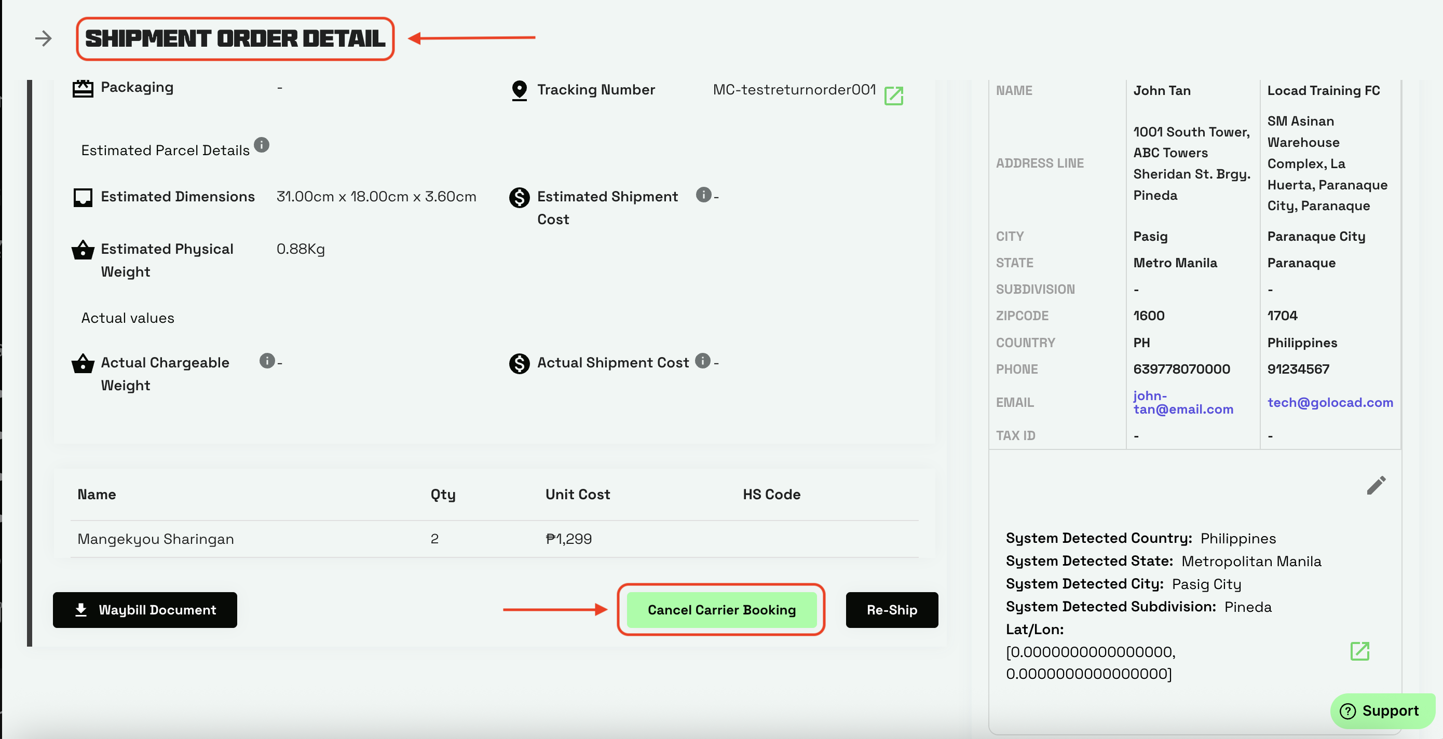Click info icon next to Actual Shipment Cost
This screenshot has height=739, width=1443.
702,361
